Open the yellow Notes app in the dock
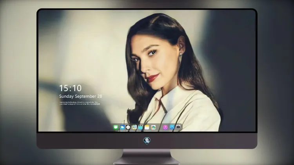 [x=147, y=127]
